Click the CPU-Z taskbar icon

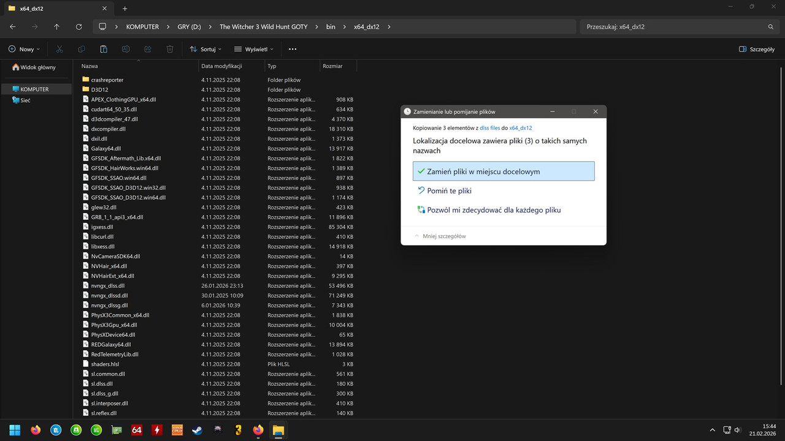(177, 430)
